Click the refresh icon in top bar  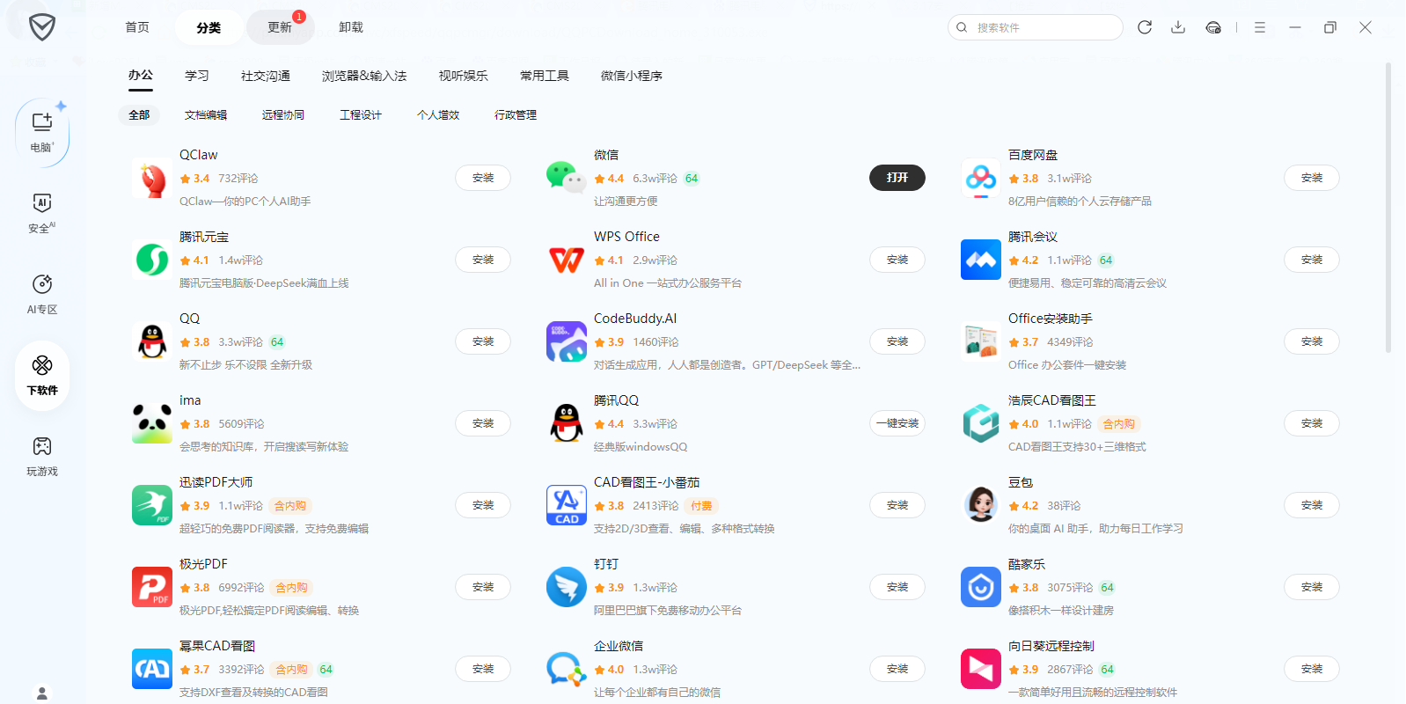(1145, 27)
